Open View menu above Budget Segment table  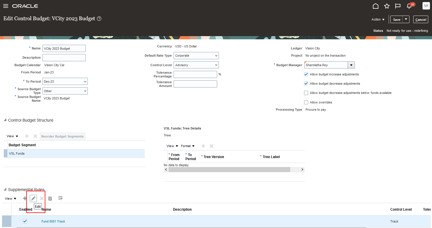pos(12,136)
